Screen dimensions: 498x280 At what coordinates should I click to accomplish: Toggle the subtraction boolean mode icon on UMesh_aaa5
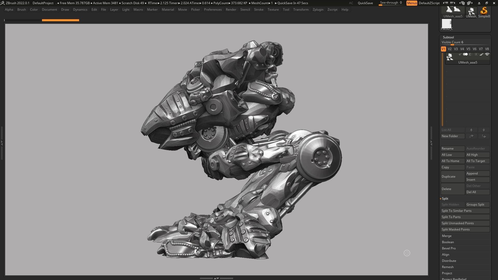coord(471,54)
